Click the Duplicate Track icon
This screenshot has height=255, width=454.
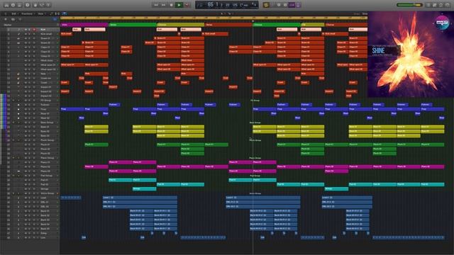pos(13,19)
